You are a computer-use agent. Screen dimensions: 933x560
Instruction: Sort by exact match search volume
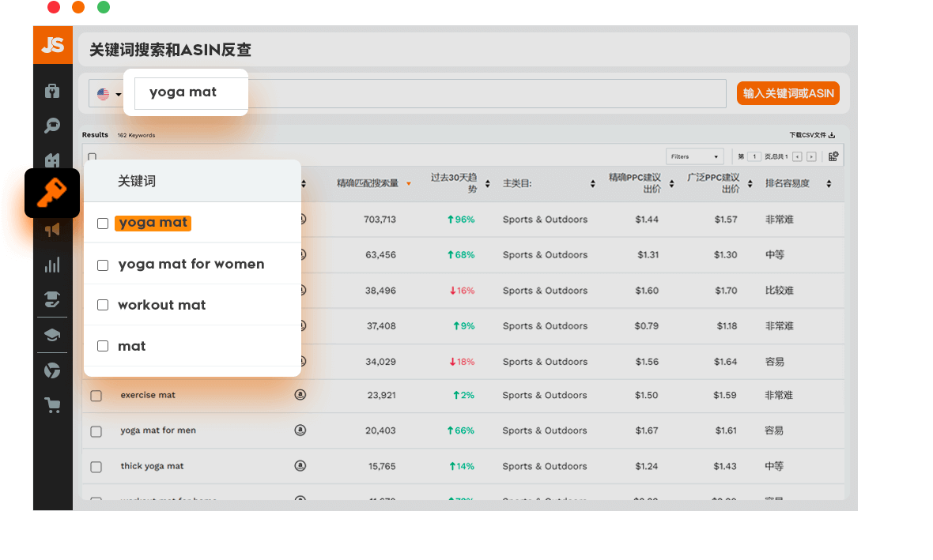coord(409,184)
